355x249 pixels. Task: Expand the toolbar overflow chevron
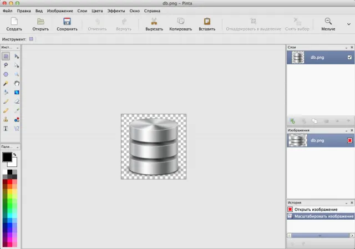coord(349,24)
